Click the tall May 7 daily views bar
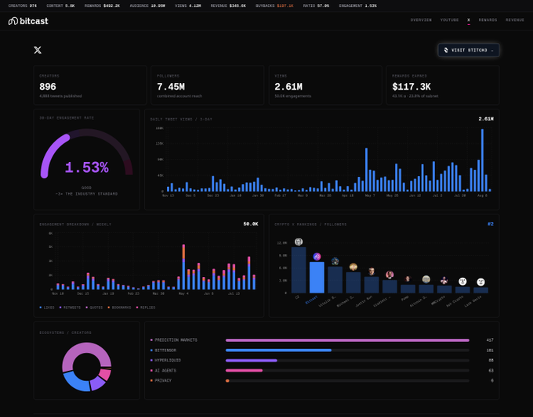Image resolution: width=533 pixels, height=417 pixels. coord(367,170)
